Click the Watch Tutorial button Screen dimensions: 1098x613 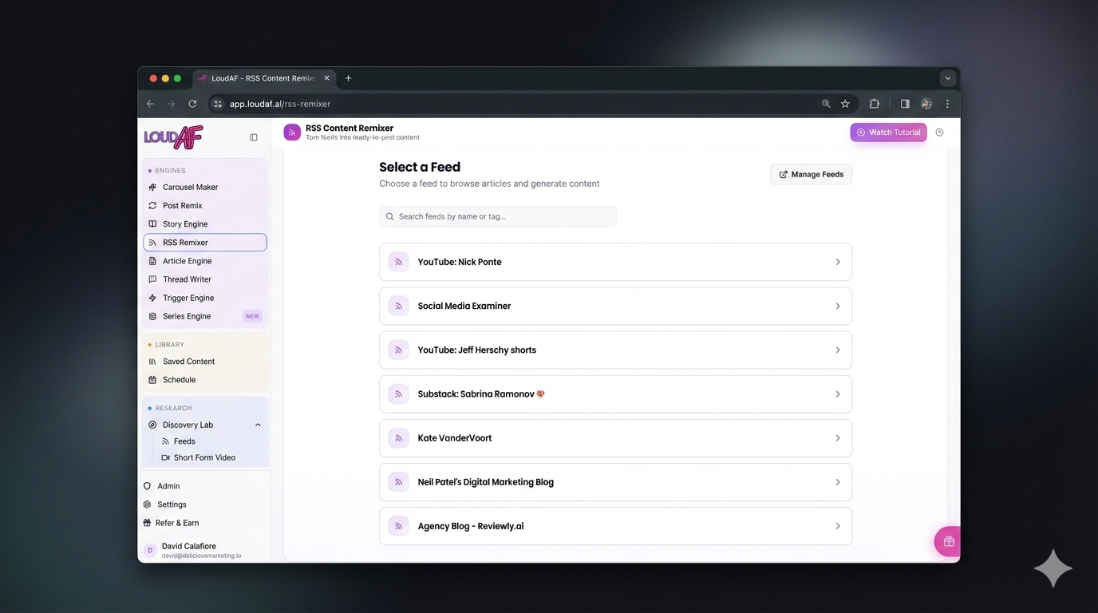888,132
